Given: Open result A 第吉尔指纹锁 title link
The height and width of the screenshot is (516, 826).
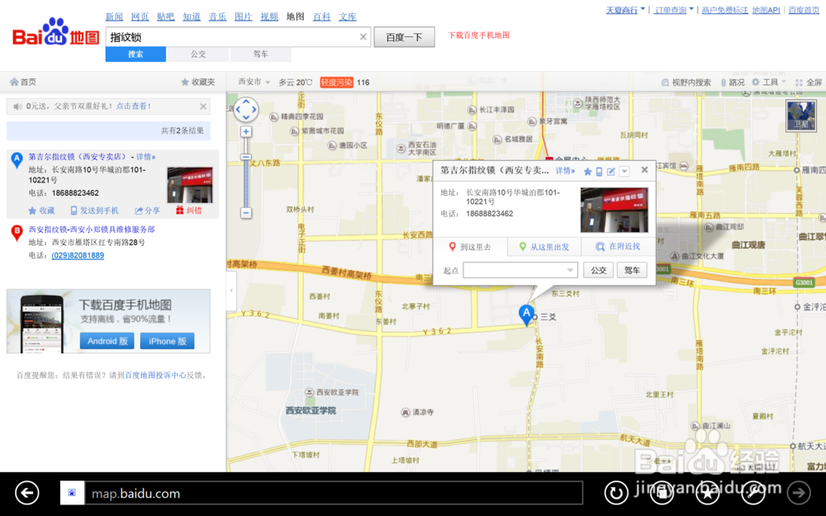Looking at the screenshot, I should (78, 157).
